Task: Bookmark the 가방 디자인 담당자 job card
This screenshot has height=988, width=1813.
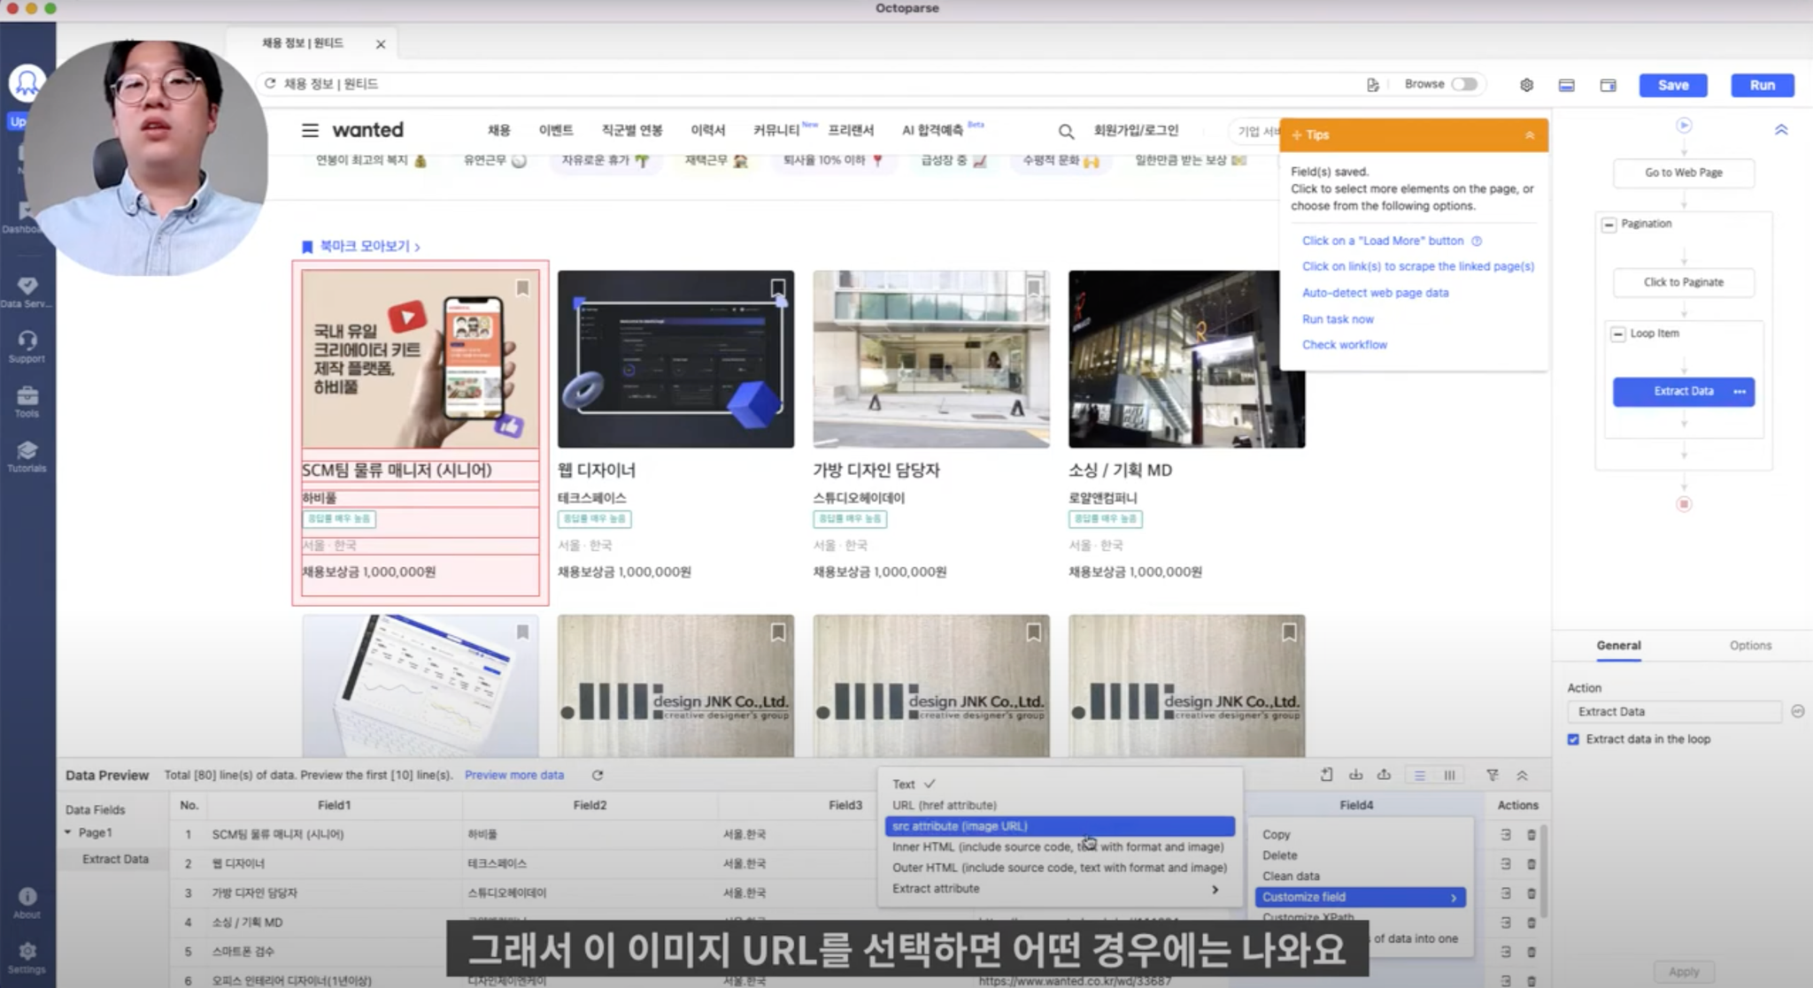Action: click(x=1033, y=287)
